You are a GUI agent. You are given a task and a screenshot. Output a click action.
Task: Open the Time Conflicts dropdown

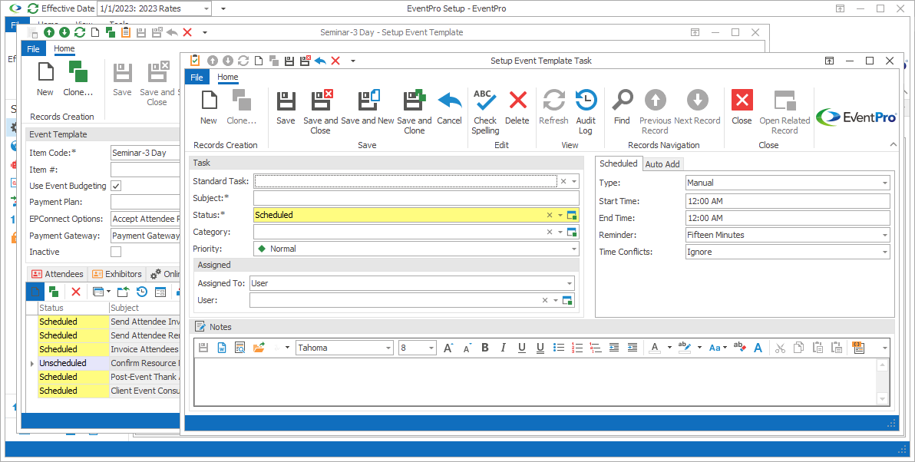click(884, 252)
